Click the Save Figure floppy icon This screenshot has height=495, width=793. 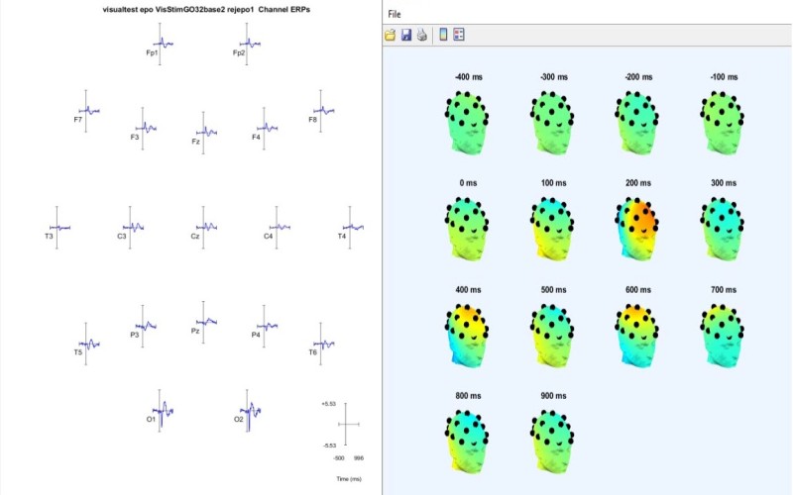406,35
